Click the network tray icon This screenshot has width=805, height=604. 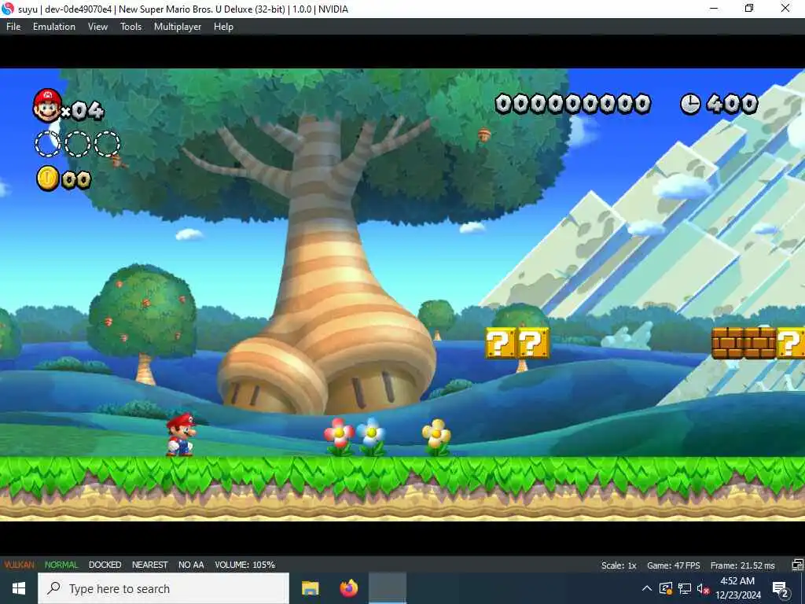pyautogui.click(x=685, y=588)
